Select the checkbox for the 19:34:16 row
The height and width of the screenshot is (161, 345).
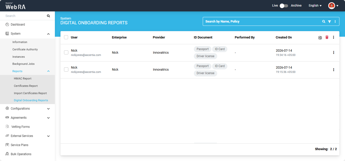(66, 52)
